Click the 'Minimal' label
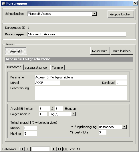 [15, 128]
